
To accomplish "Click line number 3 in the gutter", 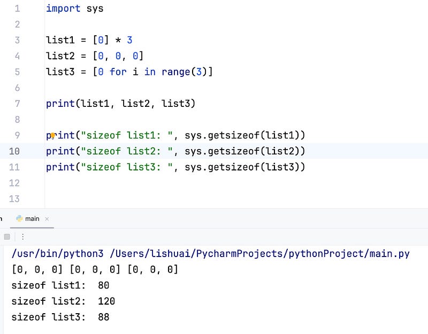I will tap(17, 40).
